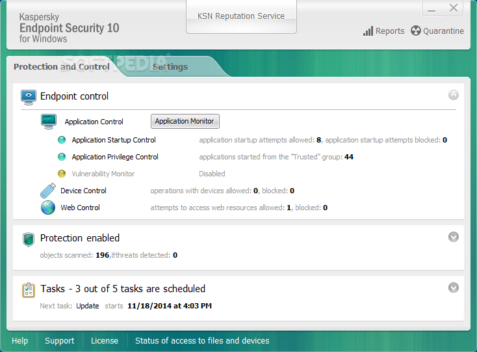Viewport: 477px width, 352px height.
Task: Expand the Tasks section
Action: point(454,288)
